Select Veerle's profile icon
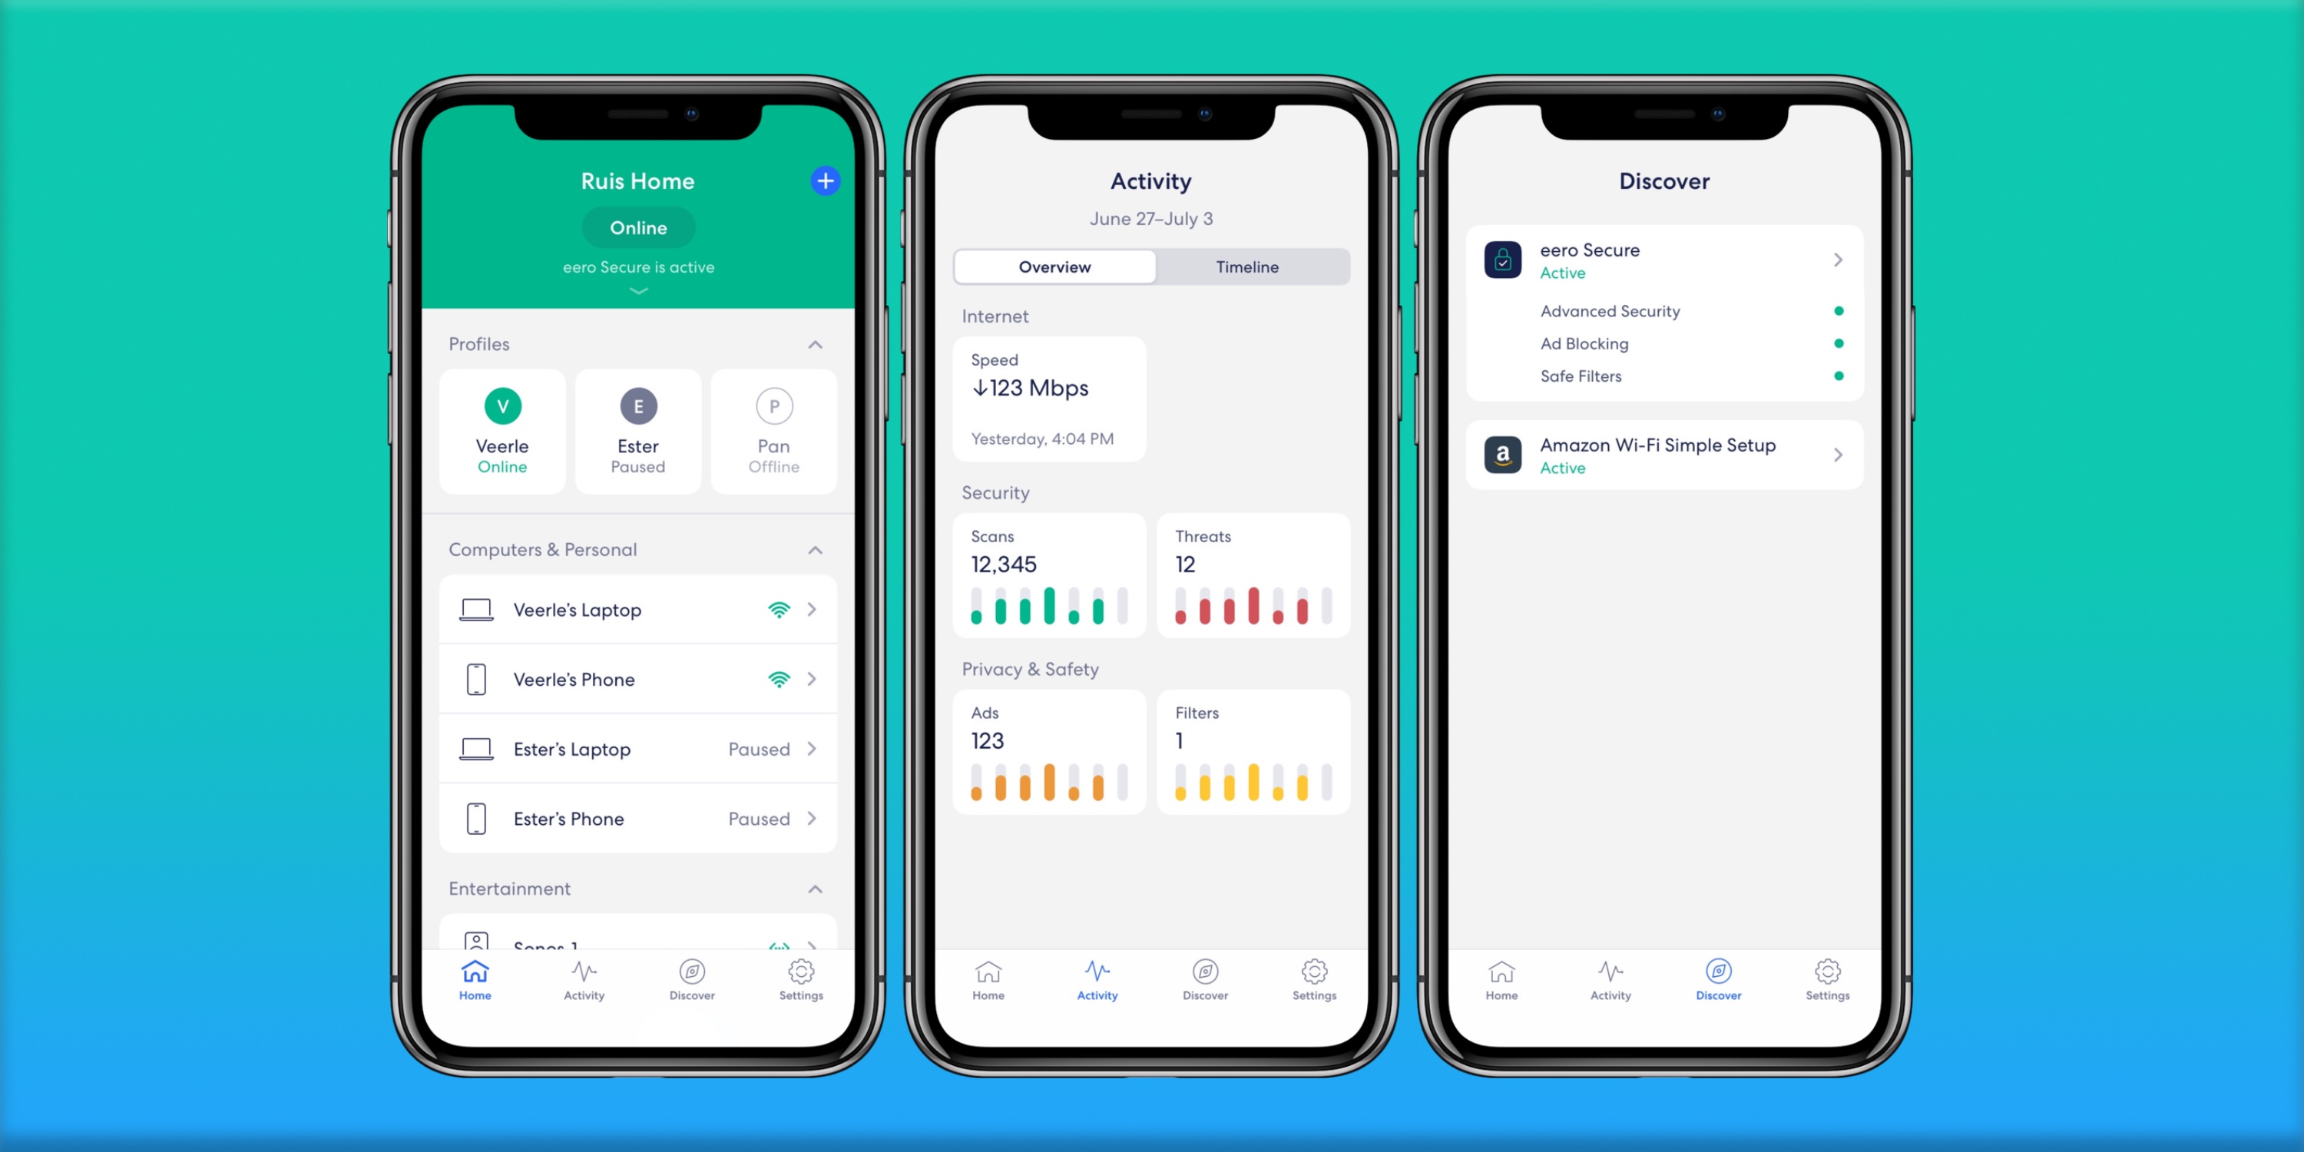The image size is (2304, 1152). pyautogui.click(x=504, y=406)
